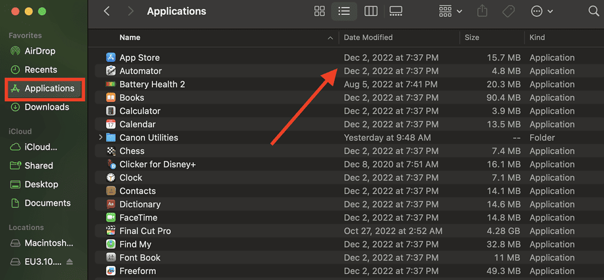The height and width of the screenshot is (280, 604).
Task: Click the Edit Tags icon
Action: pos(508,11)
